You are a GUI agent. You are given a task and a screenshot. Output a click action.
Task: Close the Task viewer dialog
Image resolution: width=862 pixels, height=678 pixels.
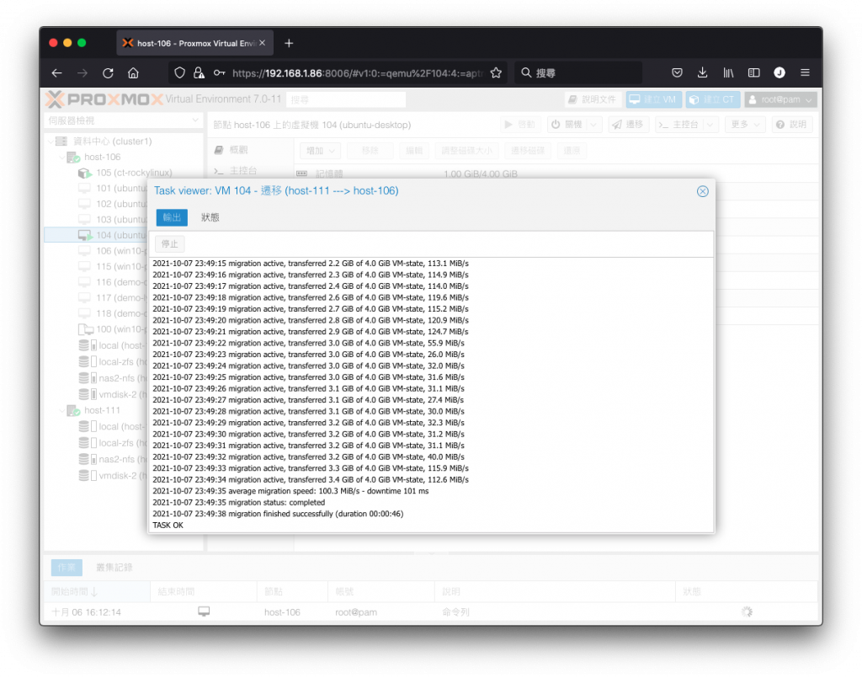click(703, 191)
